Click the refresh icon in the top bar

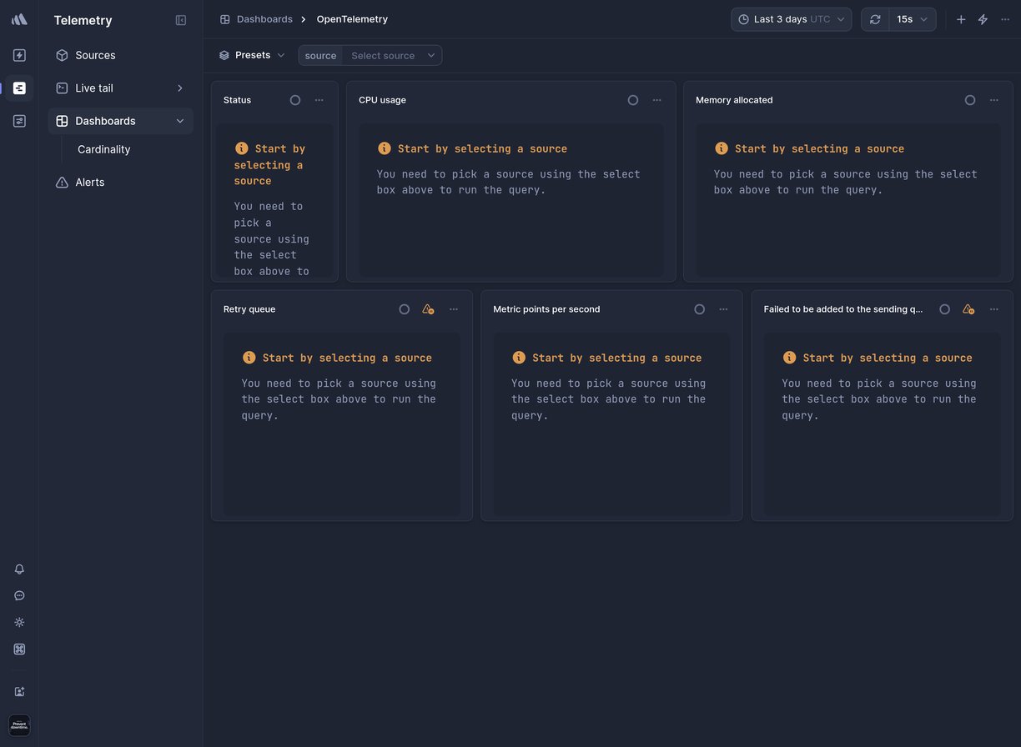[x=875, y=19]
